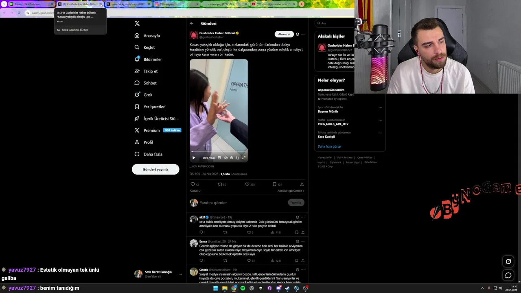Open more options on Esma's reply

point(303,241)
